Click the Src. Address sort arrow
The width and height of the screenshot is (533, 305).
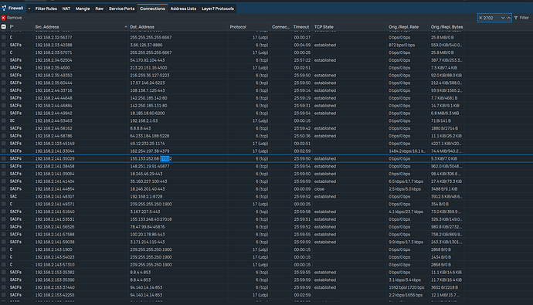126,26
